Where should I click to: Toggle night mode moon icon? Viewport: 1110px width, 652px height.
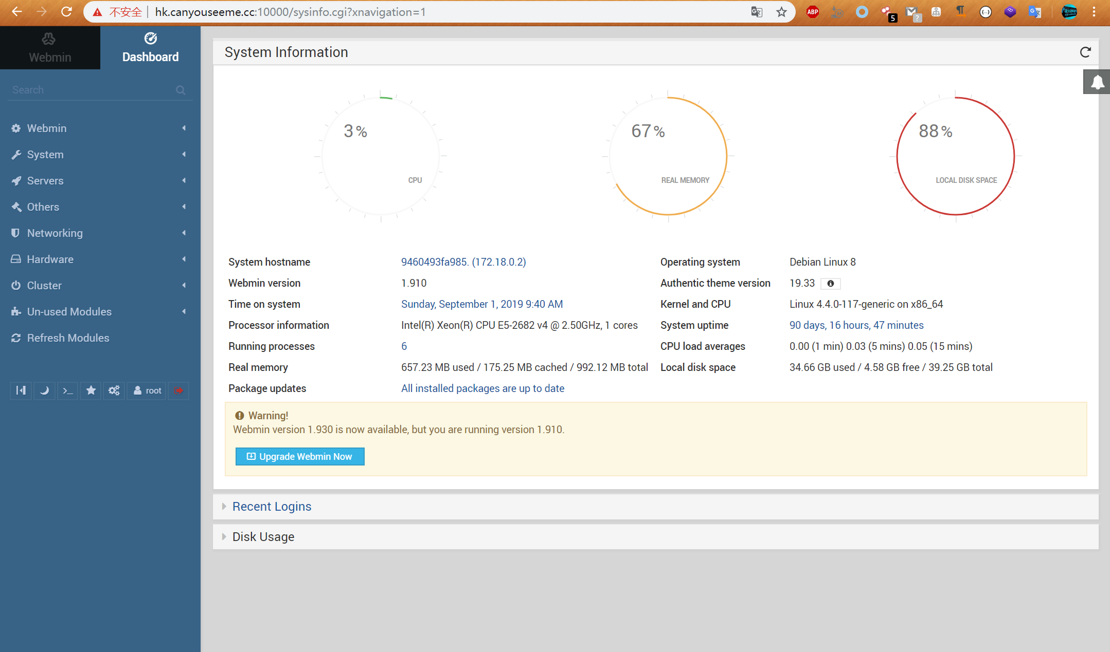[x=44, y=390]
